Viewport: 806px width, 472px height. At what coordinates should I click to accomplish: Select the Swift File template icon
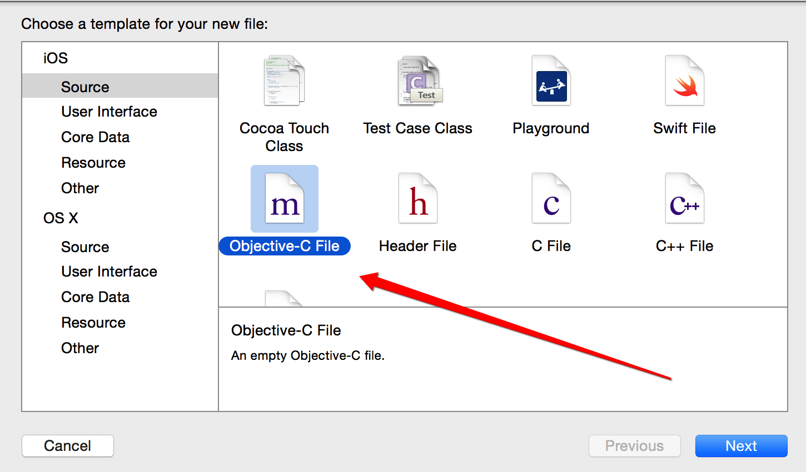point(684,81)
